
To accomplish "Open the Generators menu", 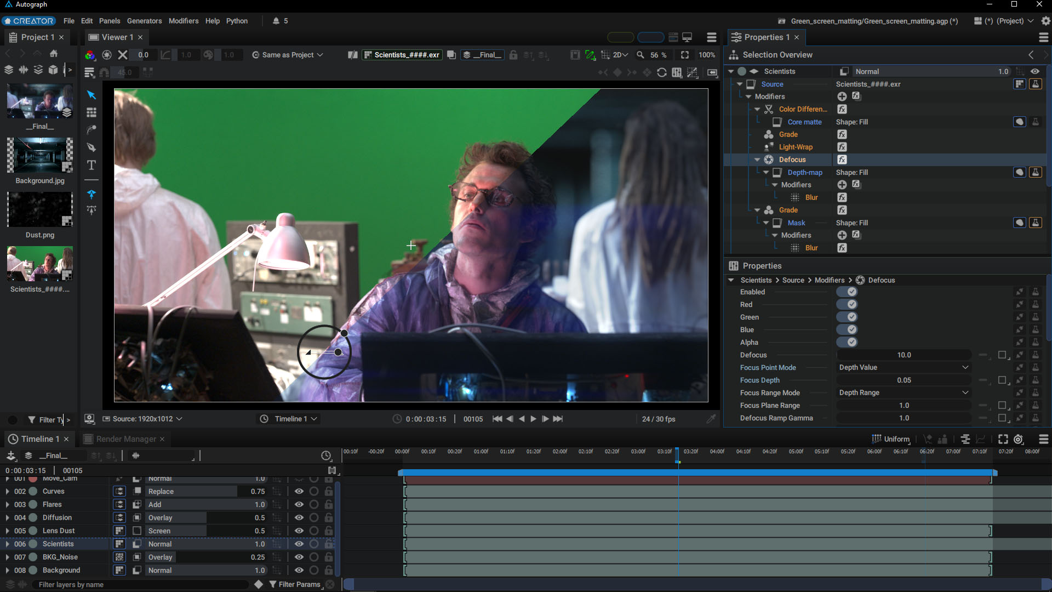I will 144,21.
